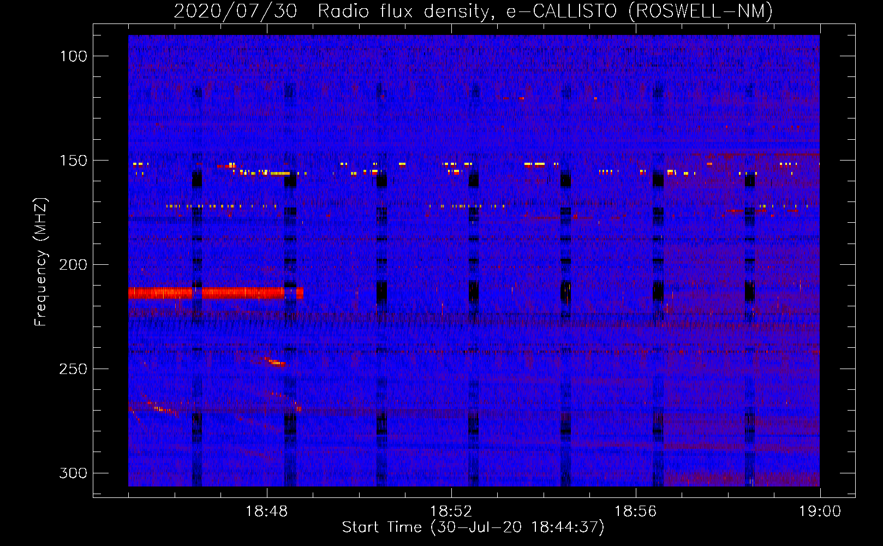Click the 19:00 time tick label
Screen dimensions: 883x546
click(x=820, y=512)
